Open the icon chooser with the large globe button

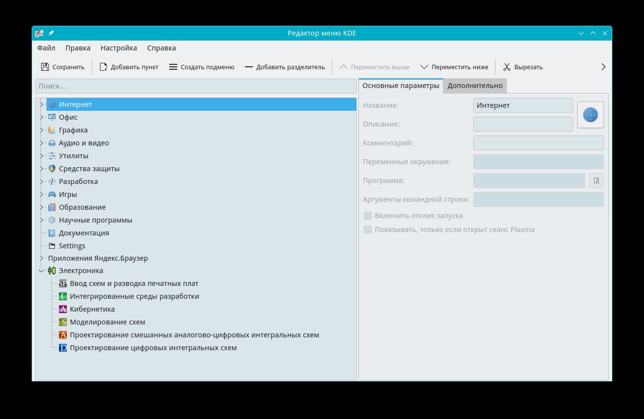pyautogui.click(x=591, y=115)
